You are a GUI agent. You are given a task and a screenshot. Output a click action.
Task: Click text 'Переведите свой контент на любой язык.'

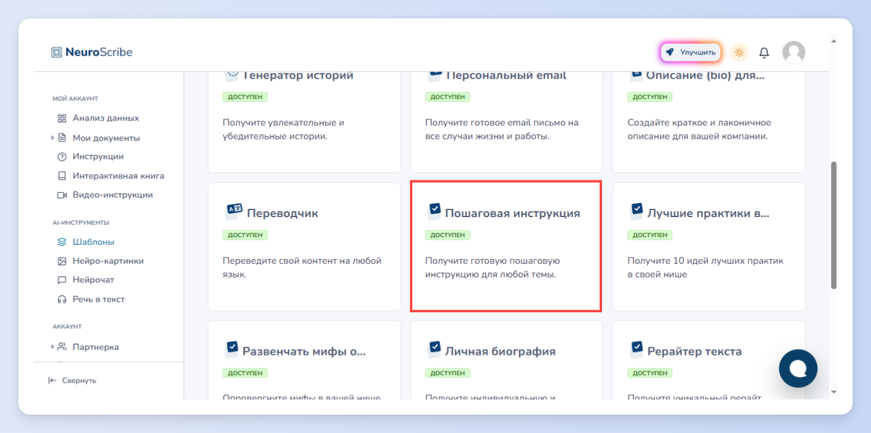(x=302, y=267)
